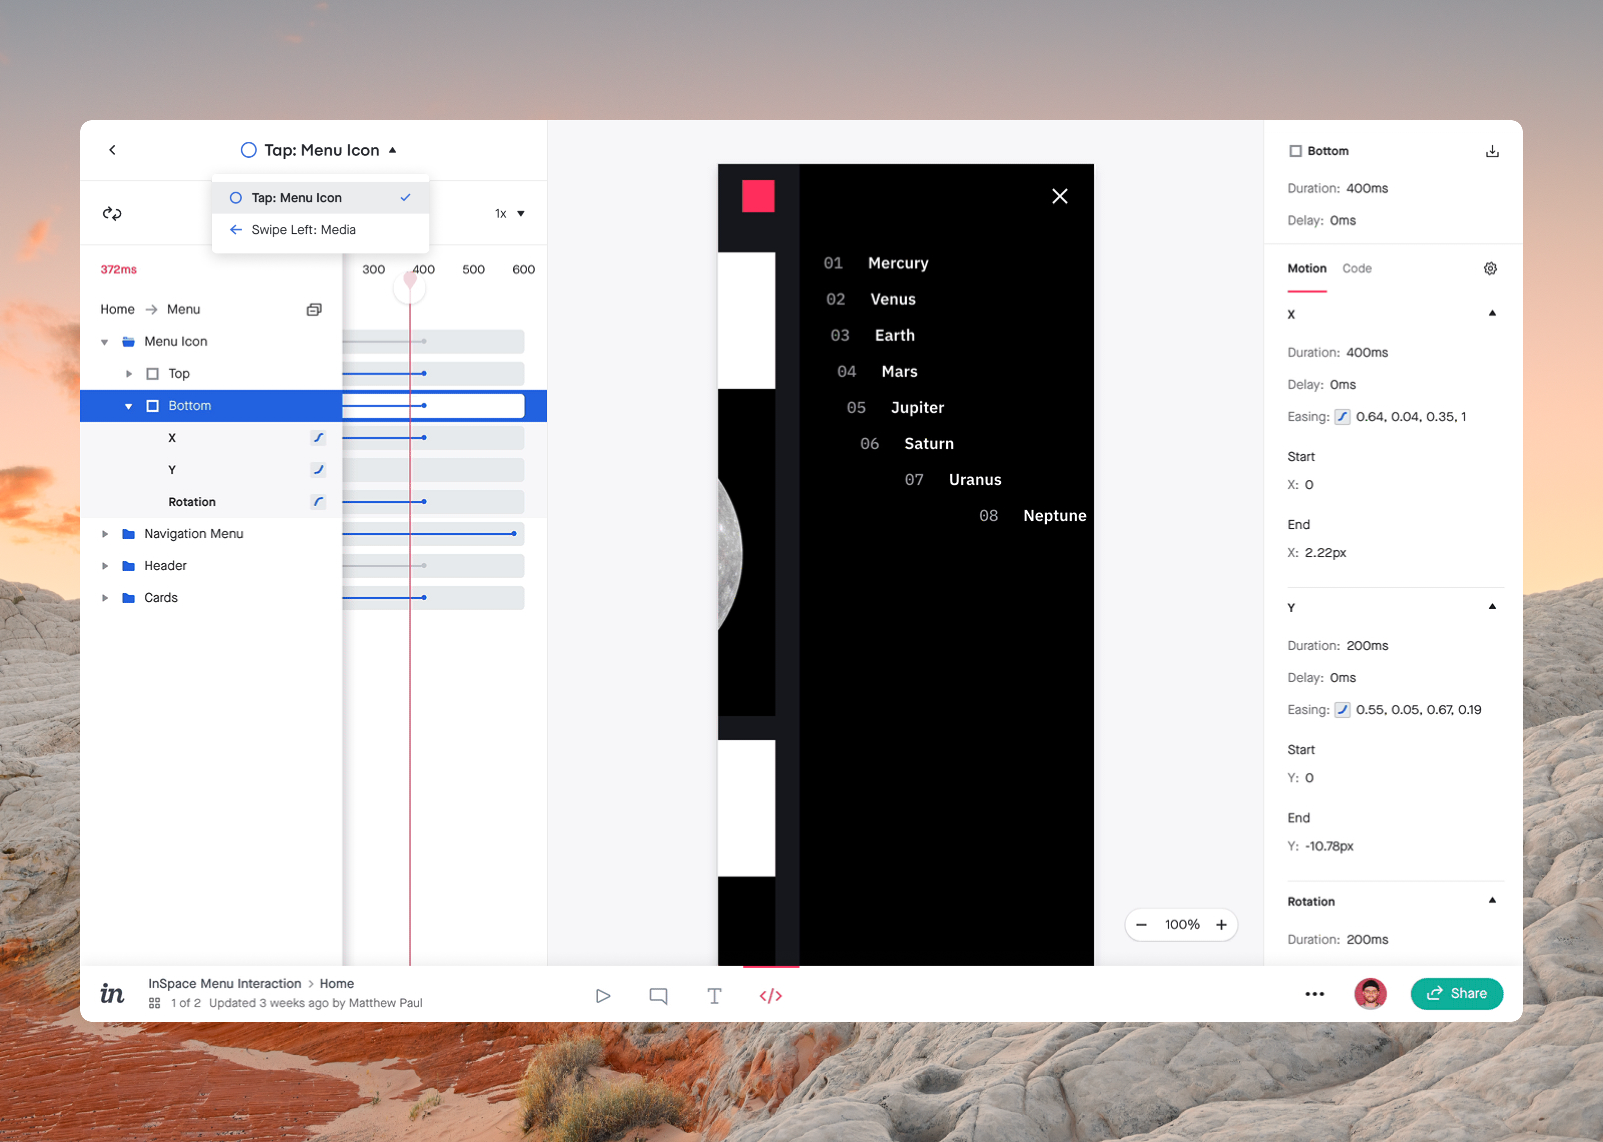This screenshot has height=1142, width=1603.
Task: Select the Rotation property row
Action: tap(211, 501)
